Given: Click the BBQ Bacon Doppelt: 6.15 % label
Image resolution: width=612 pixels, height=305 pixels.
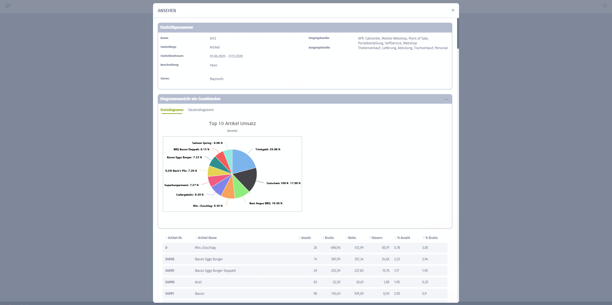Looking at the screenshot, I should [191, 149].
